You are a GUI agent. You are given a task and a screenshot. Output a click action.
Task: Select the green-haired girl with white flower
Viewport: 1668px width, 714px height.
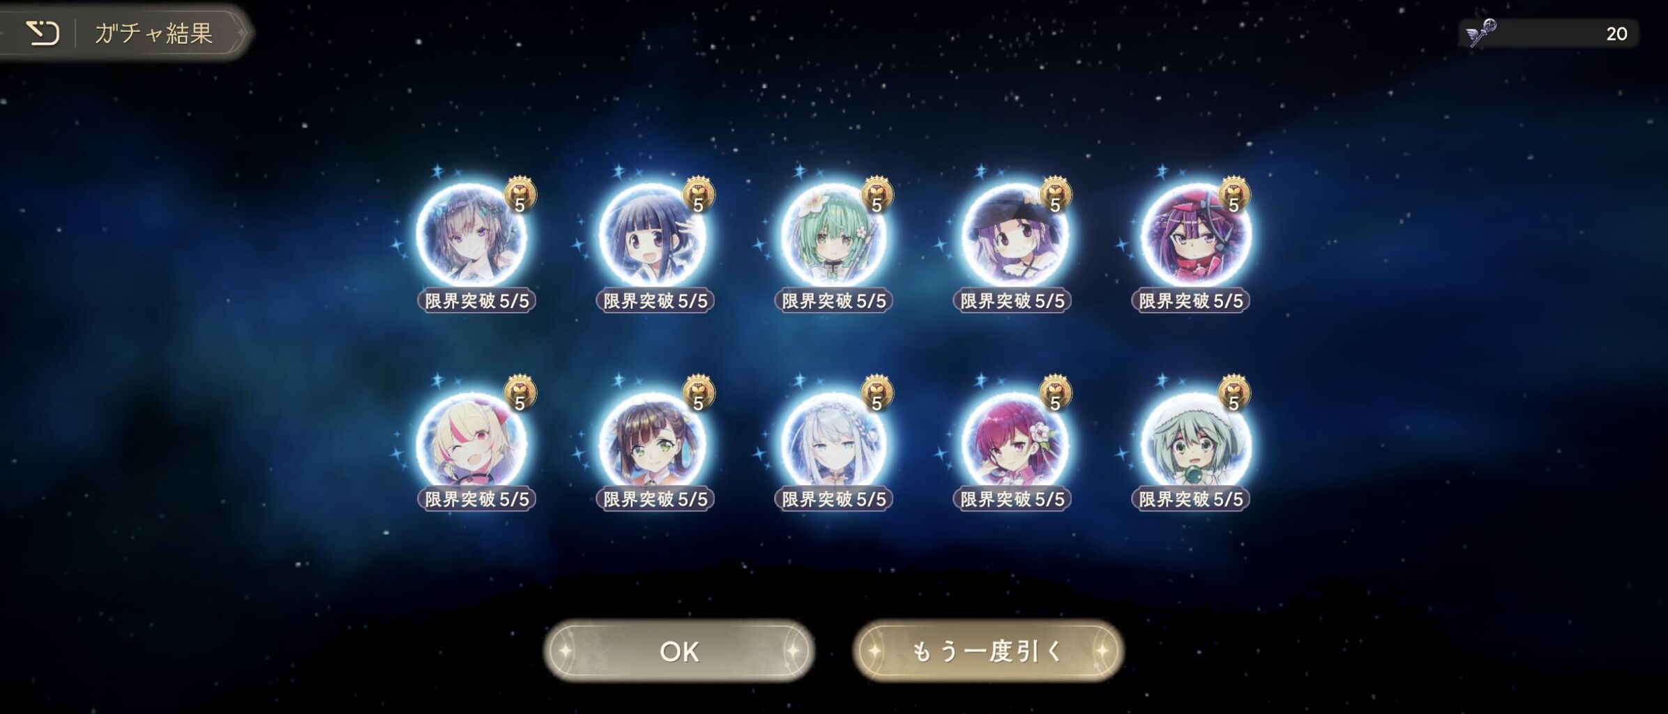[x=832, y=236]
